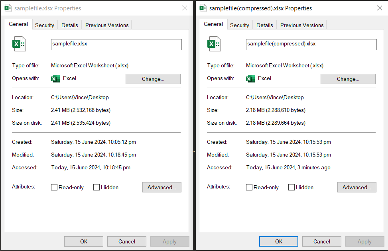Click the Excel workbook icon in the compressed file dialog
Viewport: 388px width, 251px height.
(214, 43)
